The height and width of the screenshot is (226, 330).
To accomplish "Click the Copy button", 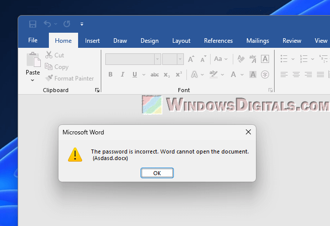I will pyautogui.click(x=57, y=67).
